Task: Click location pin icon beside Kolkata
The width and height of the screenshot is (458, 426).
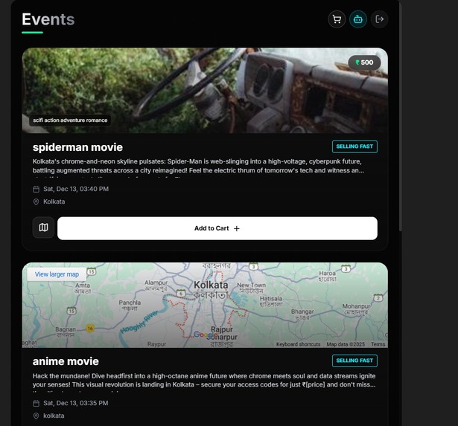Action: (36, 201)
